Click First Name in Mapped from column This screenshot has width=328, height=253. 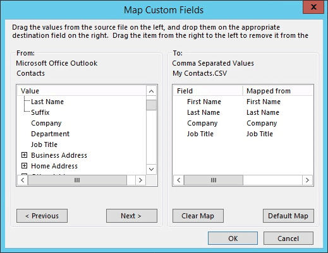tap(264, 102)
